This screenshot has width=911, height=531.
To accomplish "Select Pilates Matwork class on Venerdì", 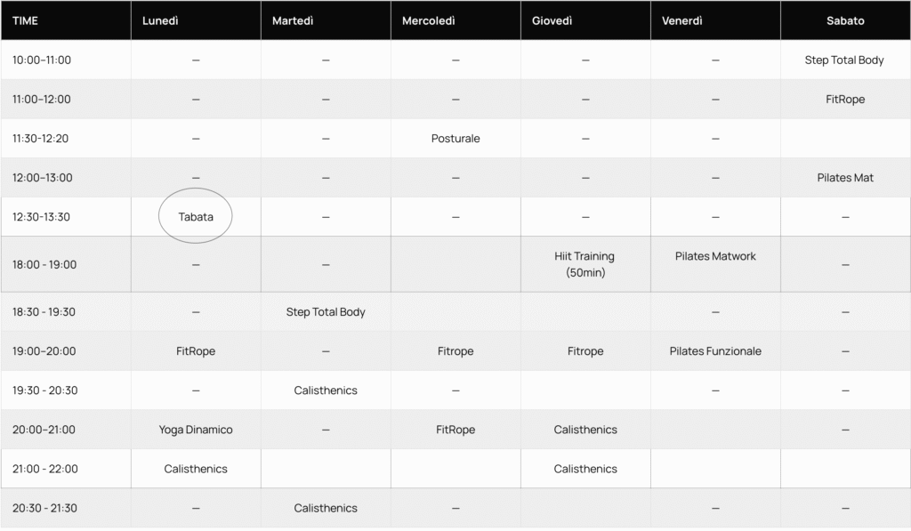I will coord(715,256).
